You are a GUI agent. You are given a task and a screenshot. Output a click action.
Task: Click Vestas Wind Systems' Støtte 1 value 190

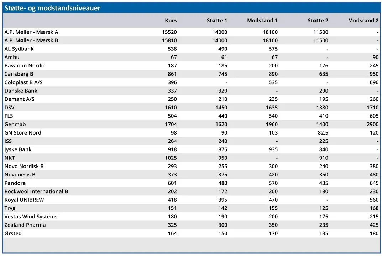(223, 216)
